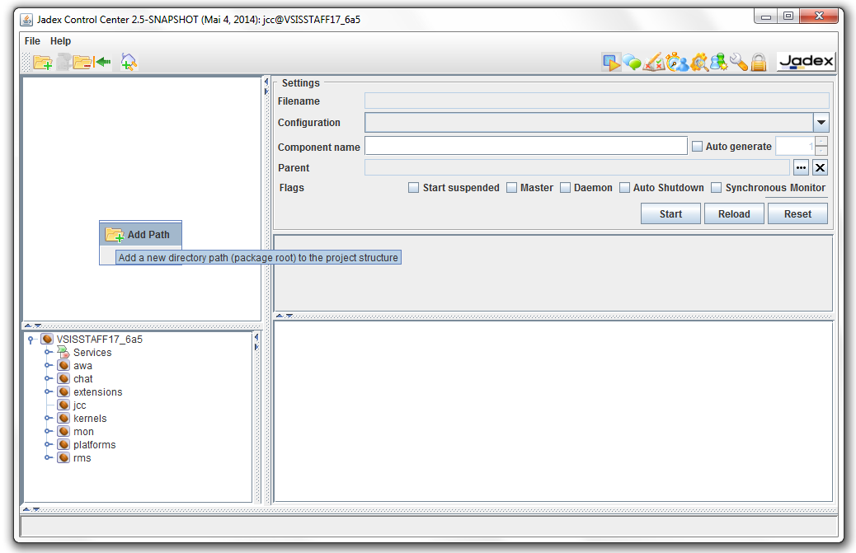Screen dimensions: 856x553
Task: Open the Awareness Settings tool
Action: (x=718, y=62)
